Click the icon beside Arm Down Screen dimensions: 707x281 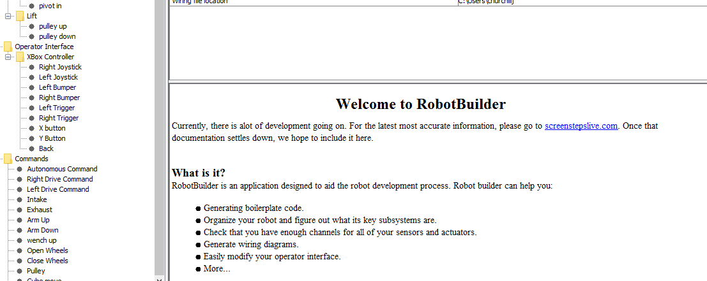(x=19, y=230)
